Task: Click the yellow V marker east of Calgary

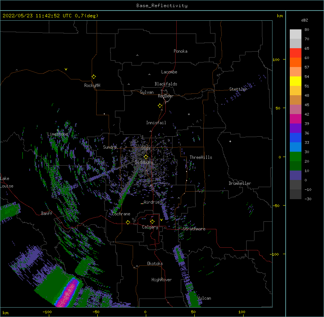Action: [x=161, y=220]
